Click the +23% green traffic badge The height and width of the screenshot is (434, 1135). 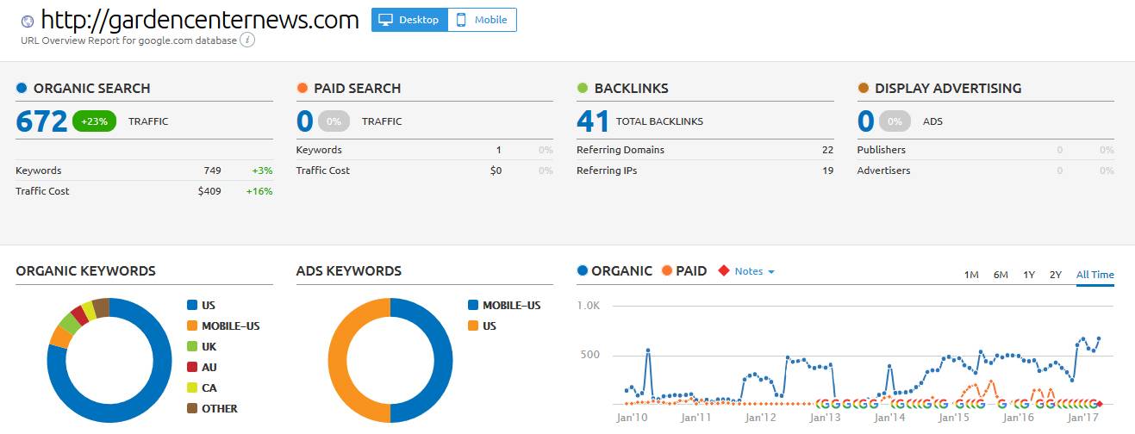click(95, 121)
